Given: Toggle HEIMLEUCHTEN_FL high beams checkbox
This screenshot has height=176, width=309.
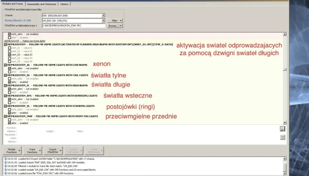Looking at the screenshot, I should (x=6, y=86).
